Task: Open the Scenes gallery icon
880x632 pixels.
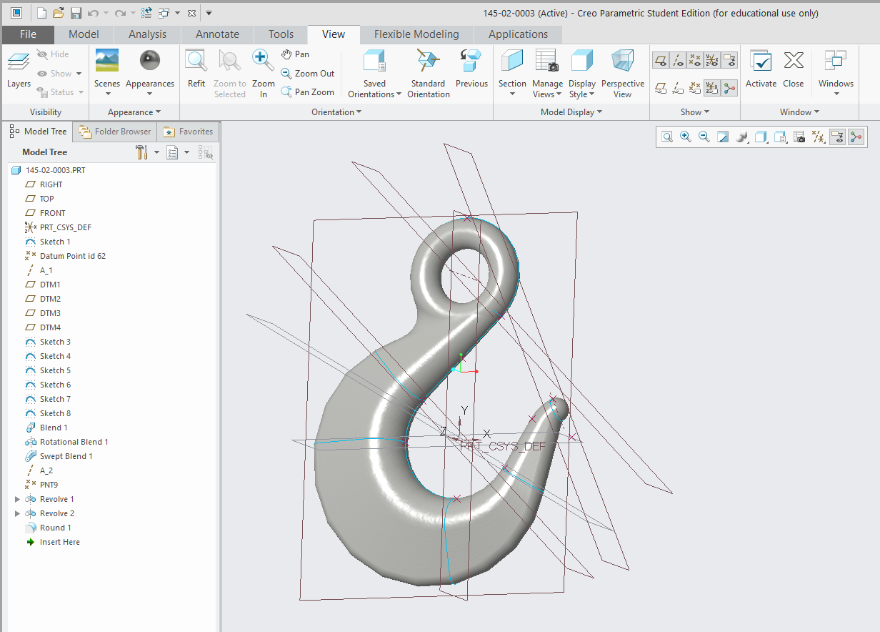Action: coord(107,61)
